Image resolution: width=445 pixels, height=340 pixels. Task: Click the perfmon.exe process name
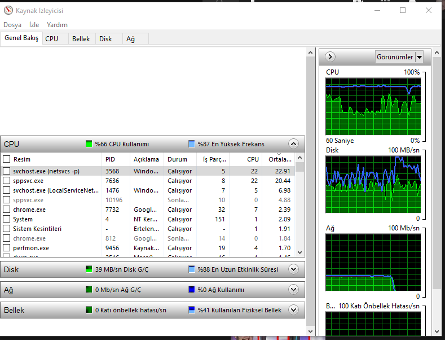click(x=31, y=248)
